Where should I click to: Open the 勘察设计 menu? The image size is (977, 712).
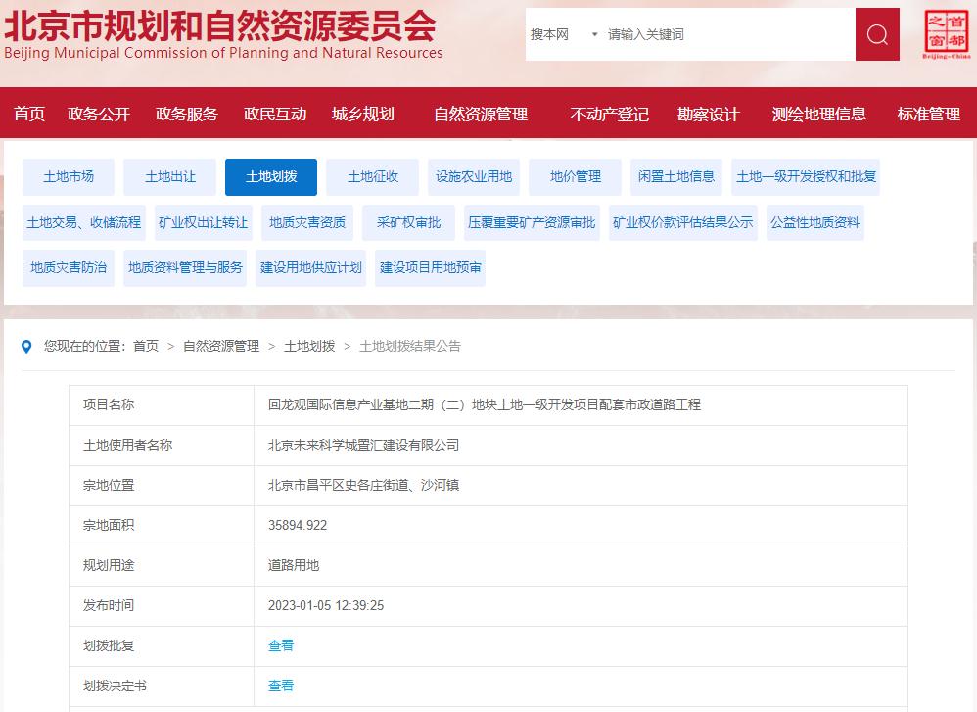click(x=708, y=114)
